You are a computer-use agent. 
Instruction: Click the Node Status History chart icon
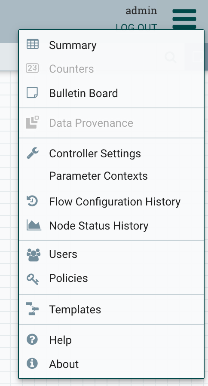pos(34,225)
